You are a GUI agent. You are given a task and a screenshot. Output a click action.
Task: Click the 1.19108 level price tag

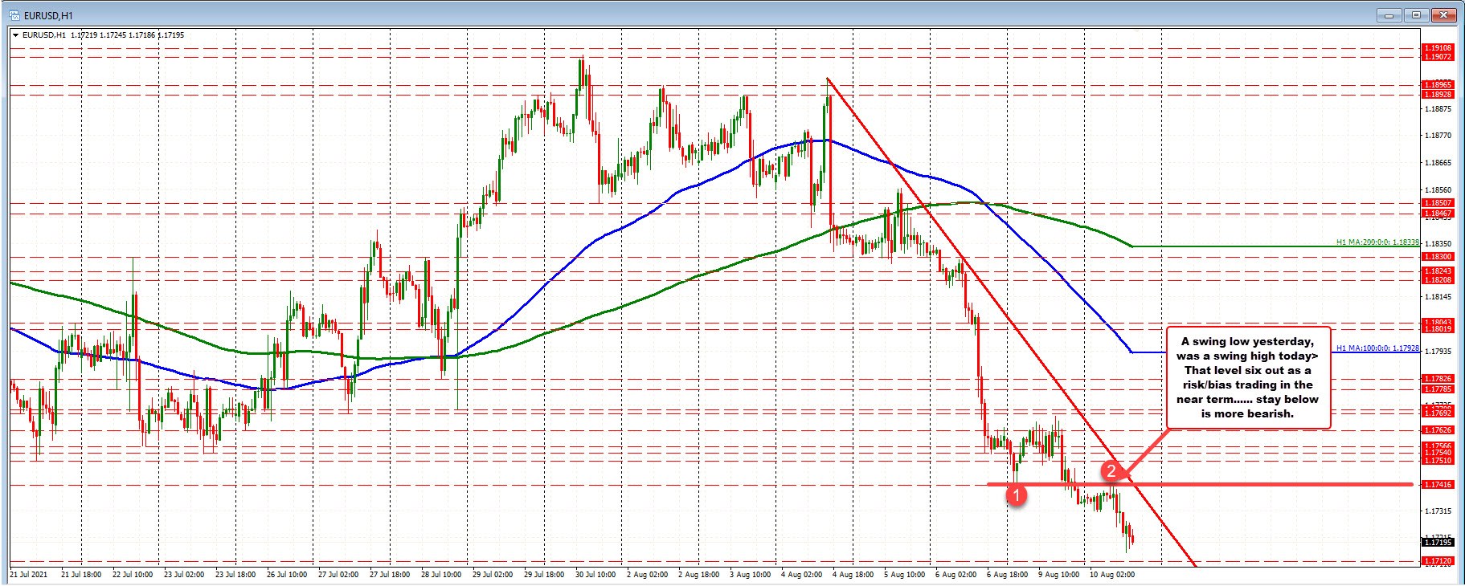1438,48
